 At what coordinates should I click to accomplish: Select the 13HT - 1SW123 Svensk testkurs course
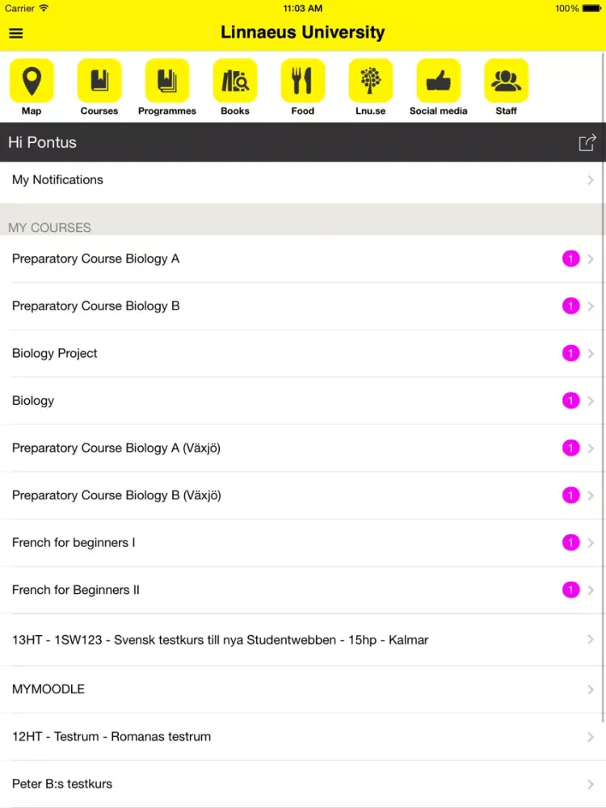click(303, 640)
